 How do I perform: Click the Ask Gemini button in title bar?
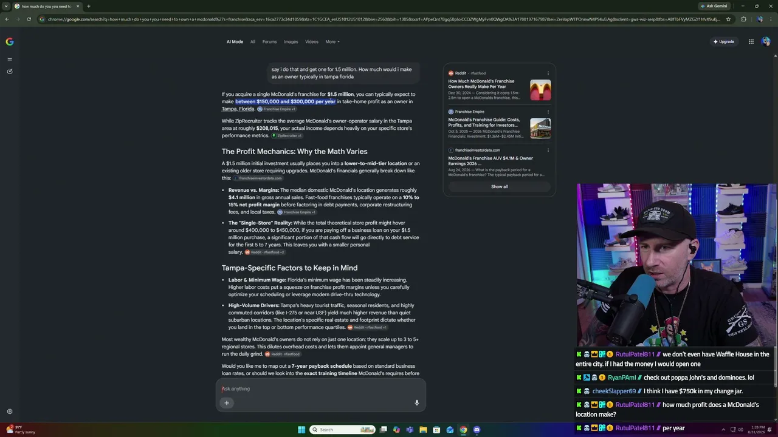pos(714,6)
